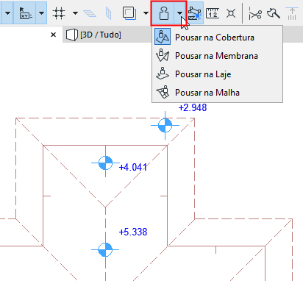Screen dimensions: 303x281
Task: Click the +4.041 level dimension marker
Action: (132, 167)
